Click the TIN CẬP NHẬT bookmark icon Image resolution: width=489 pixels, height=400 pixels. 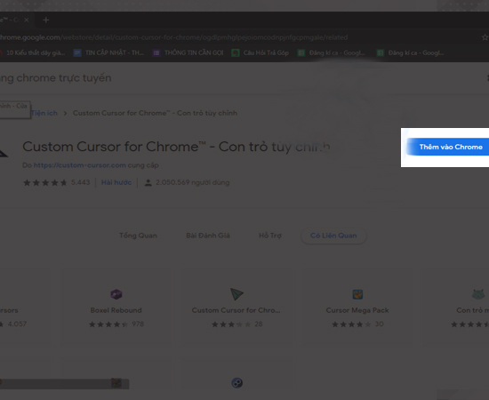[77, 53]
